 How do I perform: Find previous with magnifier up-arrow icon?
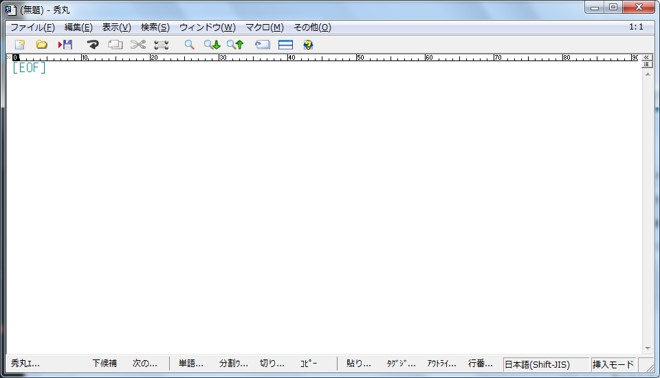coord(235,45)
